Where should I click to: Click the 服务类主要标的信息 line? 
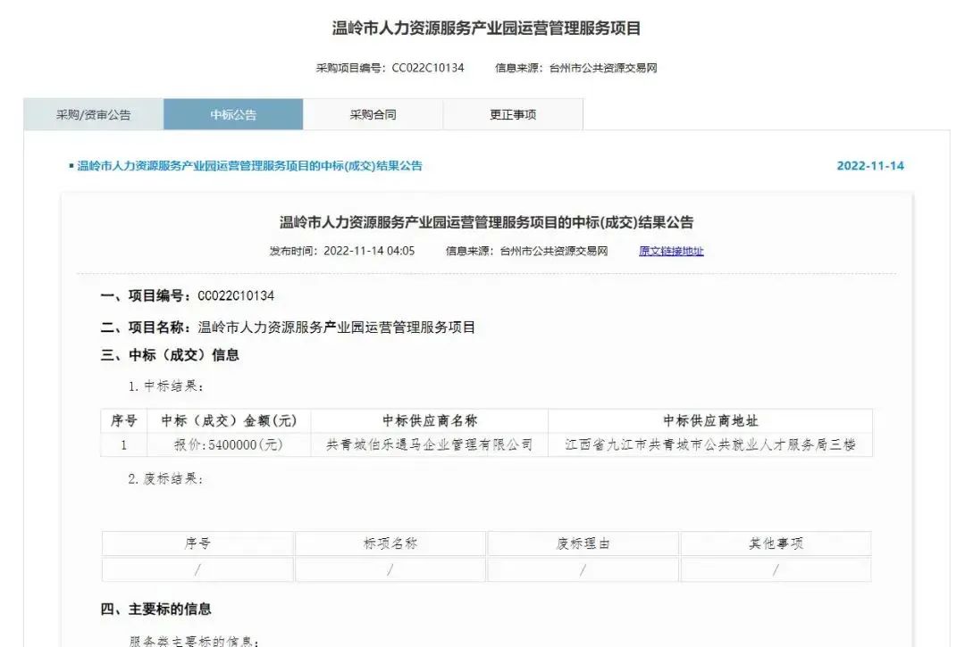[x=194, y=641]
